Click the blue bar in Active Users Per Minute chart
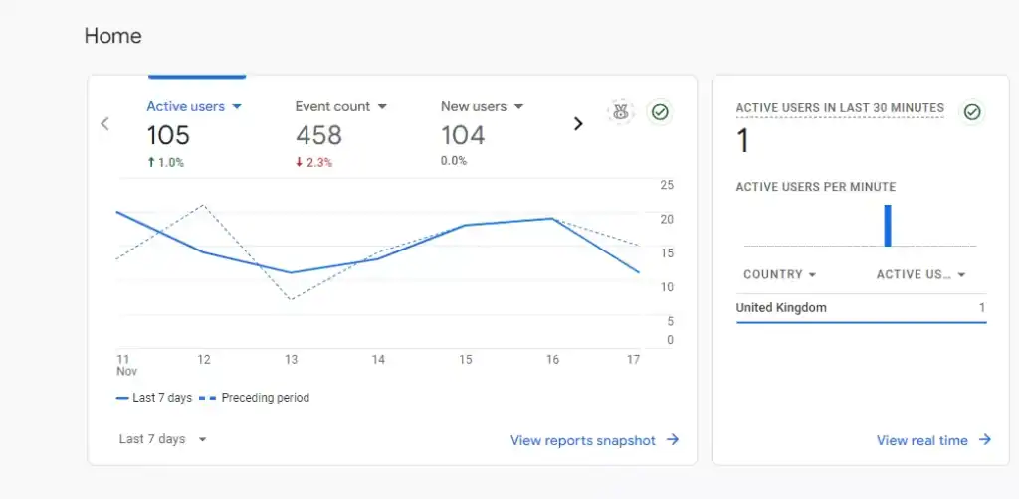 click(888, 226)
